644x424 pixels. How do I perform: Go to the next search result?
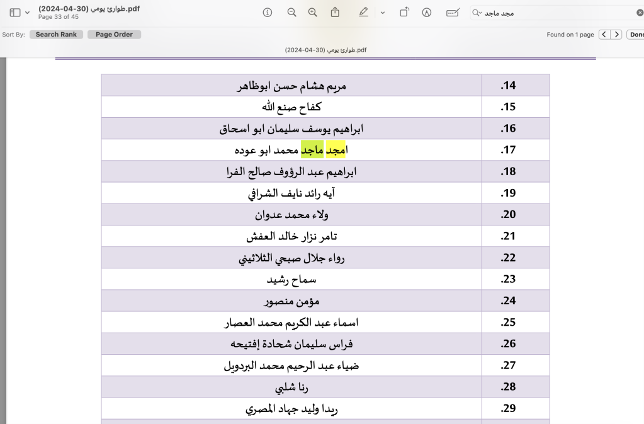(x=617, y=35)
